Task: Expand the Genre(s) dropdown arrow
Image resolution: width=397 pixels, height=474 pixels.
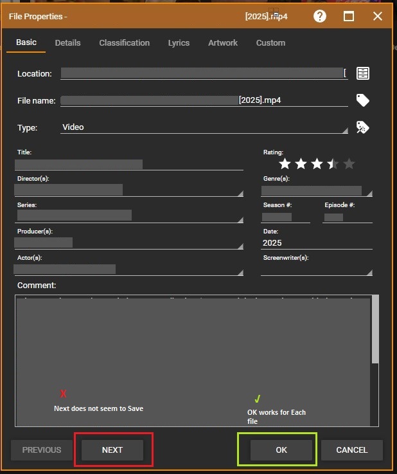Action: pos(369,194)
